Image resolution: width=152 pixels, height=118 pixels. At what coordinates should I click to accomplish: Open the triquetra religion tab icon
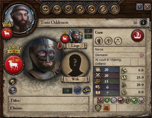114,9
